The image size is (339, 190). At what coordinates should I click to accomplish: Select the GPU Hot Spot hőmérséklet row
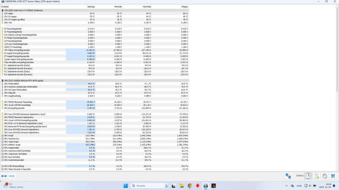click(94, 90)
